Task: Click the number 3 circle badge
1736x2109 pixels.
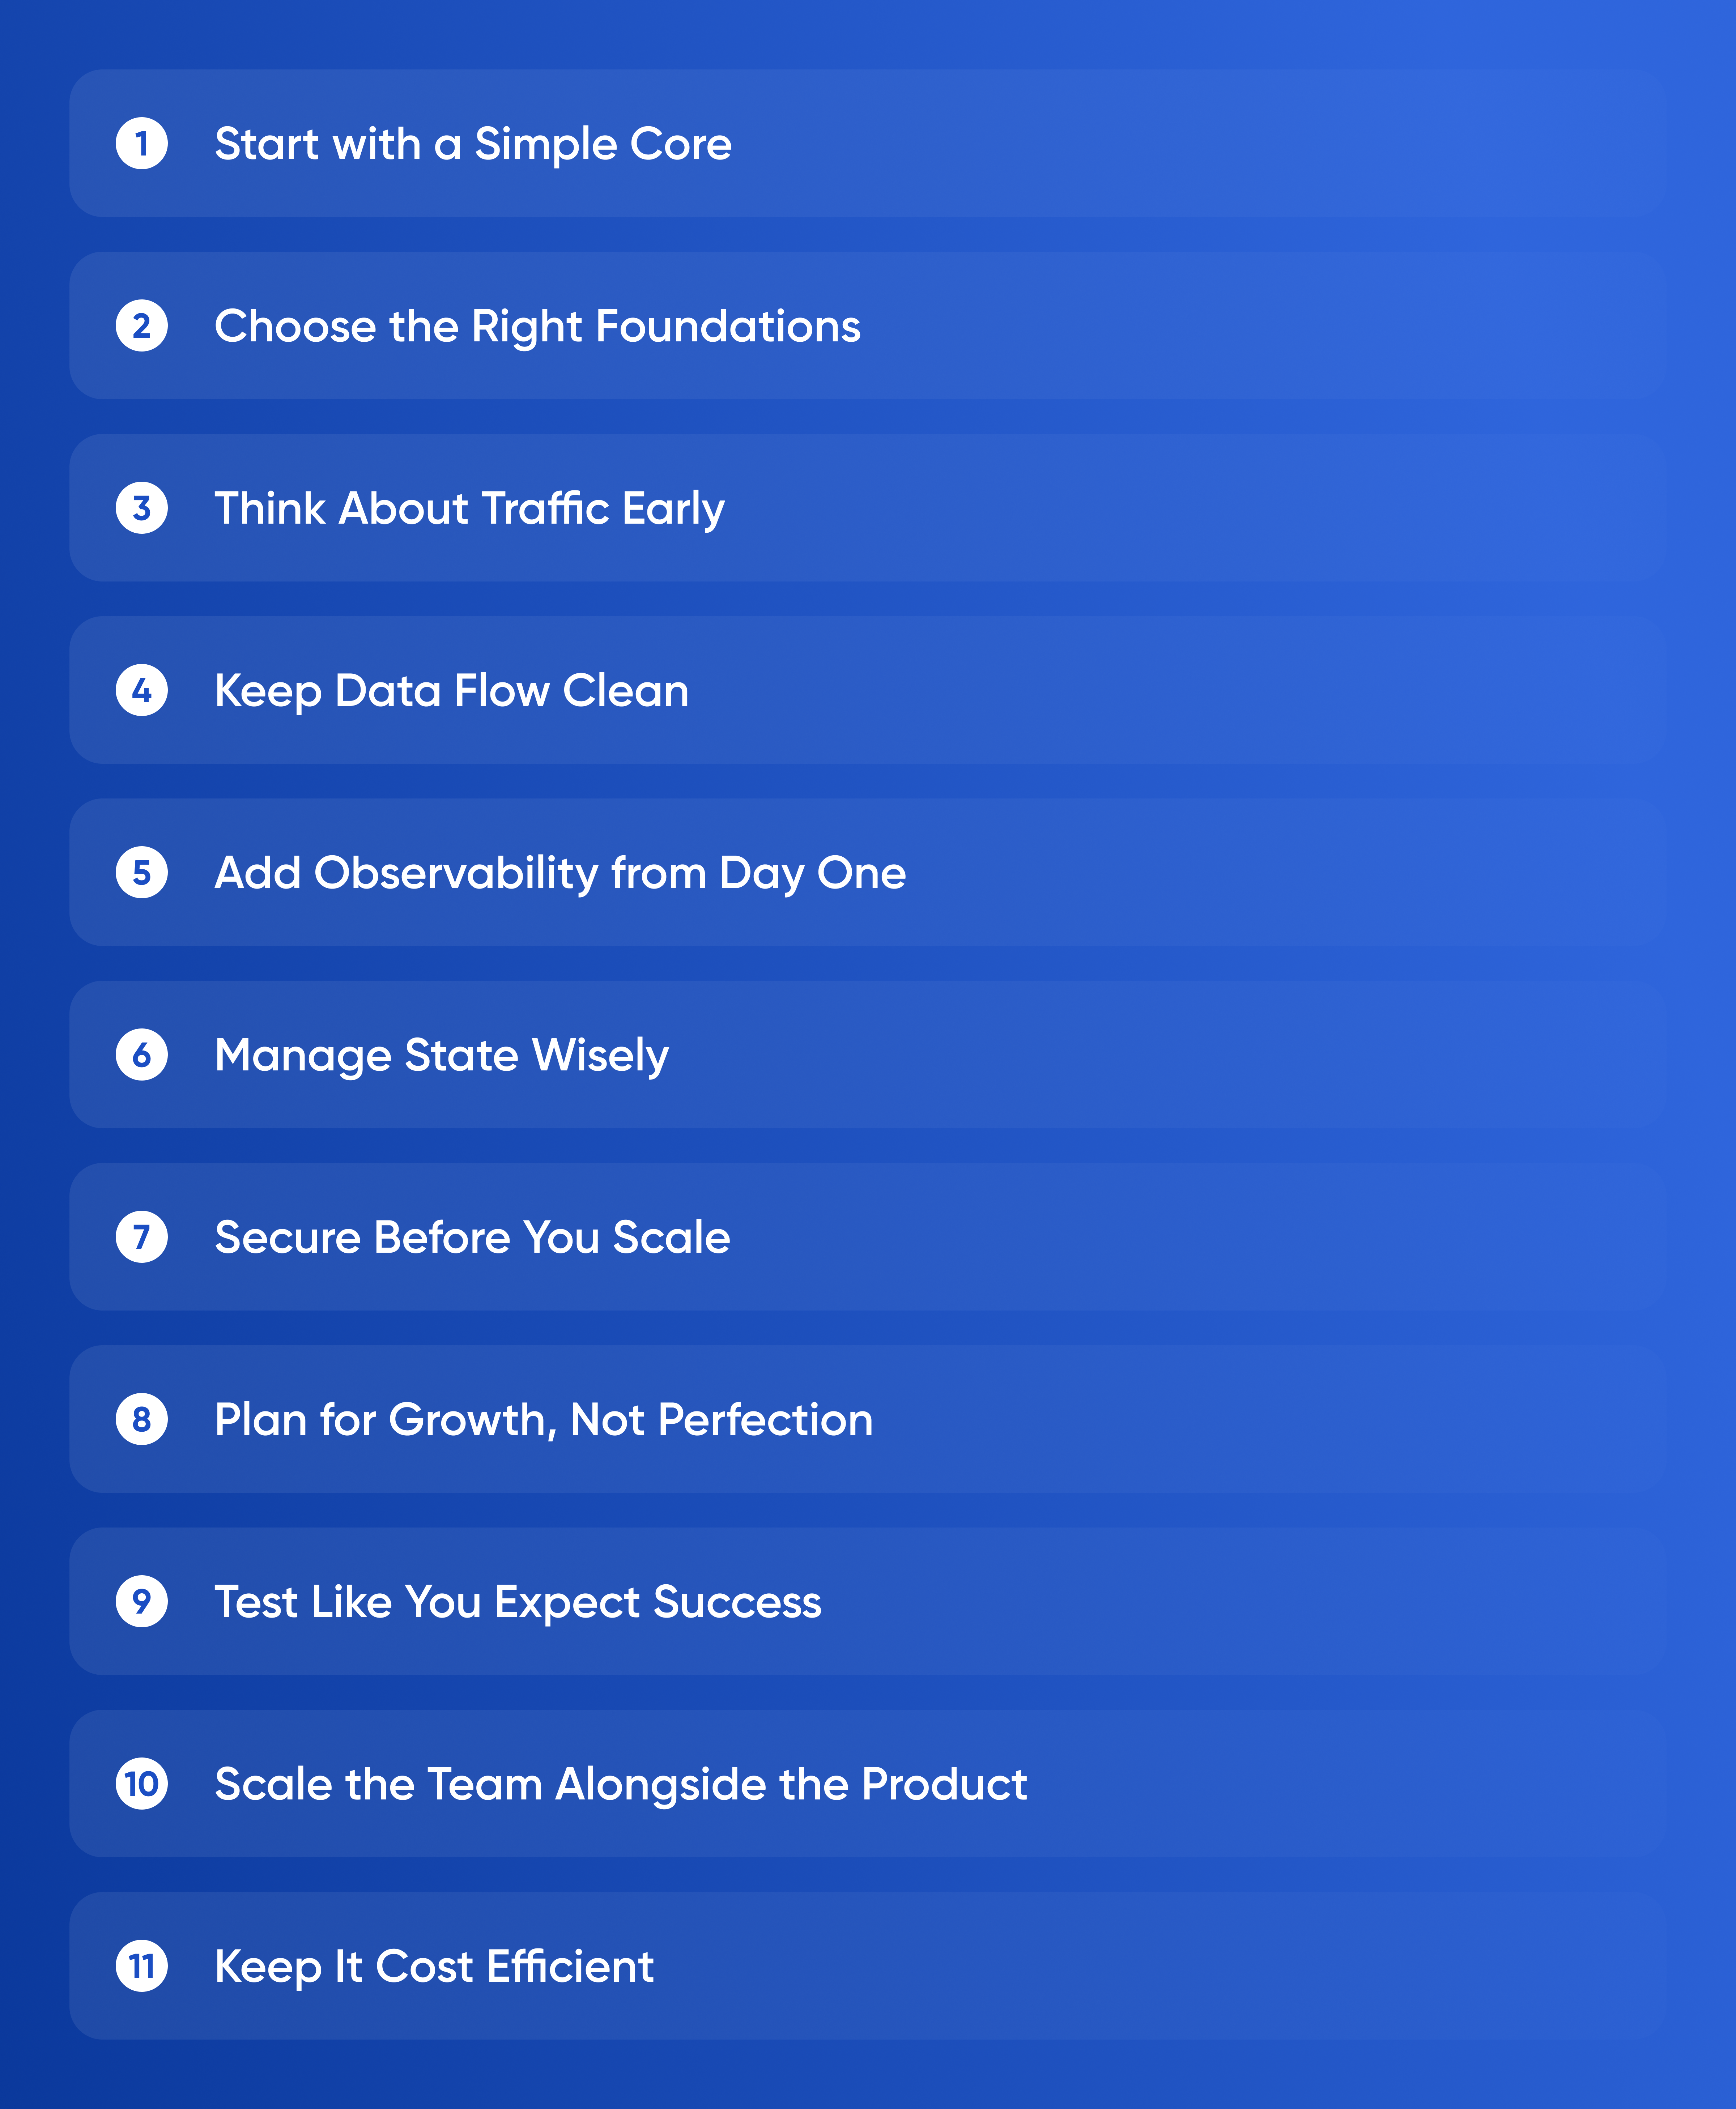Action: (x=141, y=508)
